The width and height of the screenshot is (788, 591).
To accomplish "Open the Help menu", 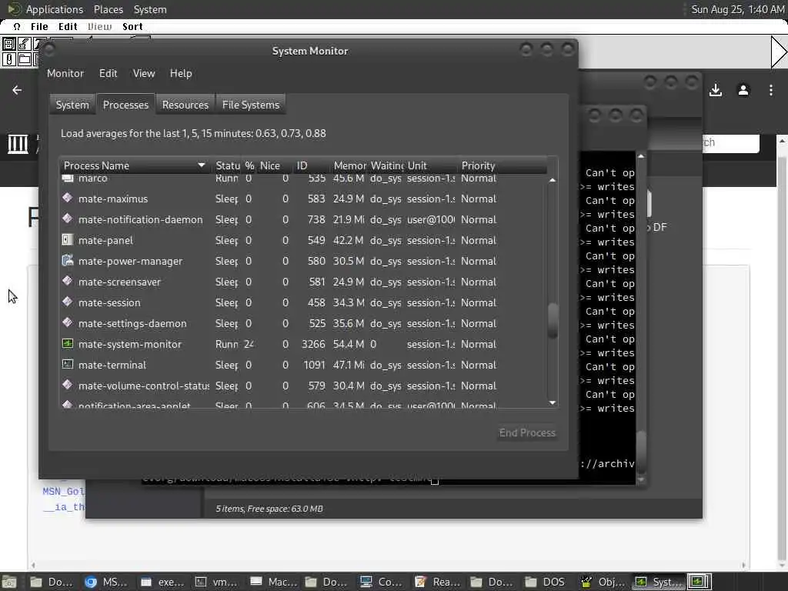I will 181,73.
